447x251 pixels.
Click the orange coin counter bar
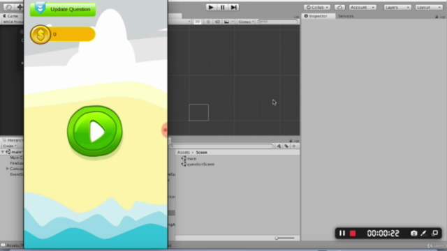tap(73, 34)
